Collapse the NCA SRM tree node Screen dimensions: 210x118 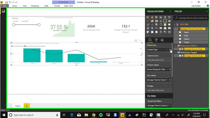174,24
